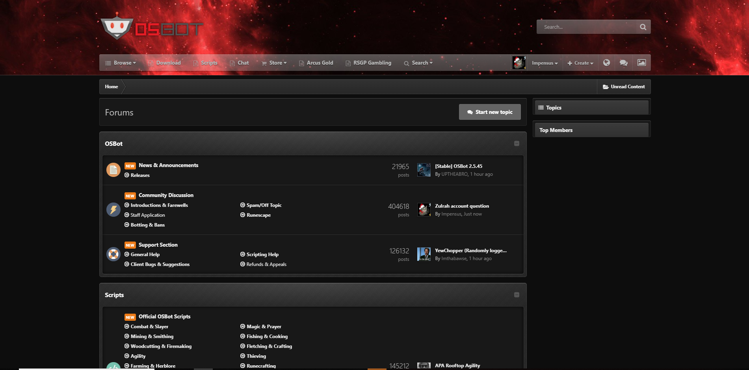
Task: Click the Impensus avatar in navbar
Action: click(x=519, y=63)
